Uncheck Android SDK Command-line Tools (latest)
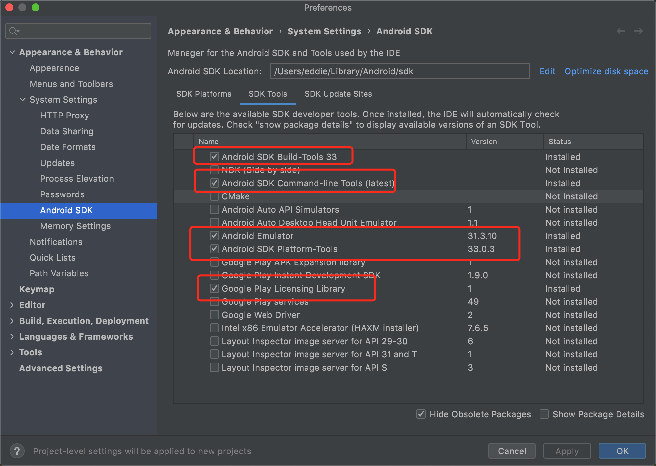Image resolution: width=656 pixels, height=466 pixels. [x=214, y=183]
